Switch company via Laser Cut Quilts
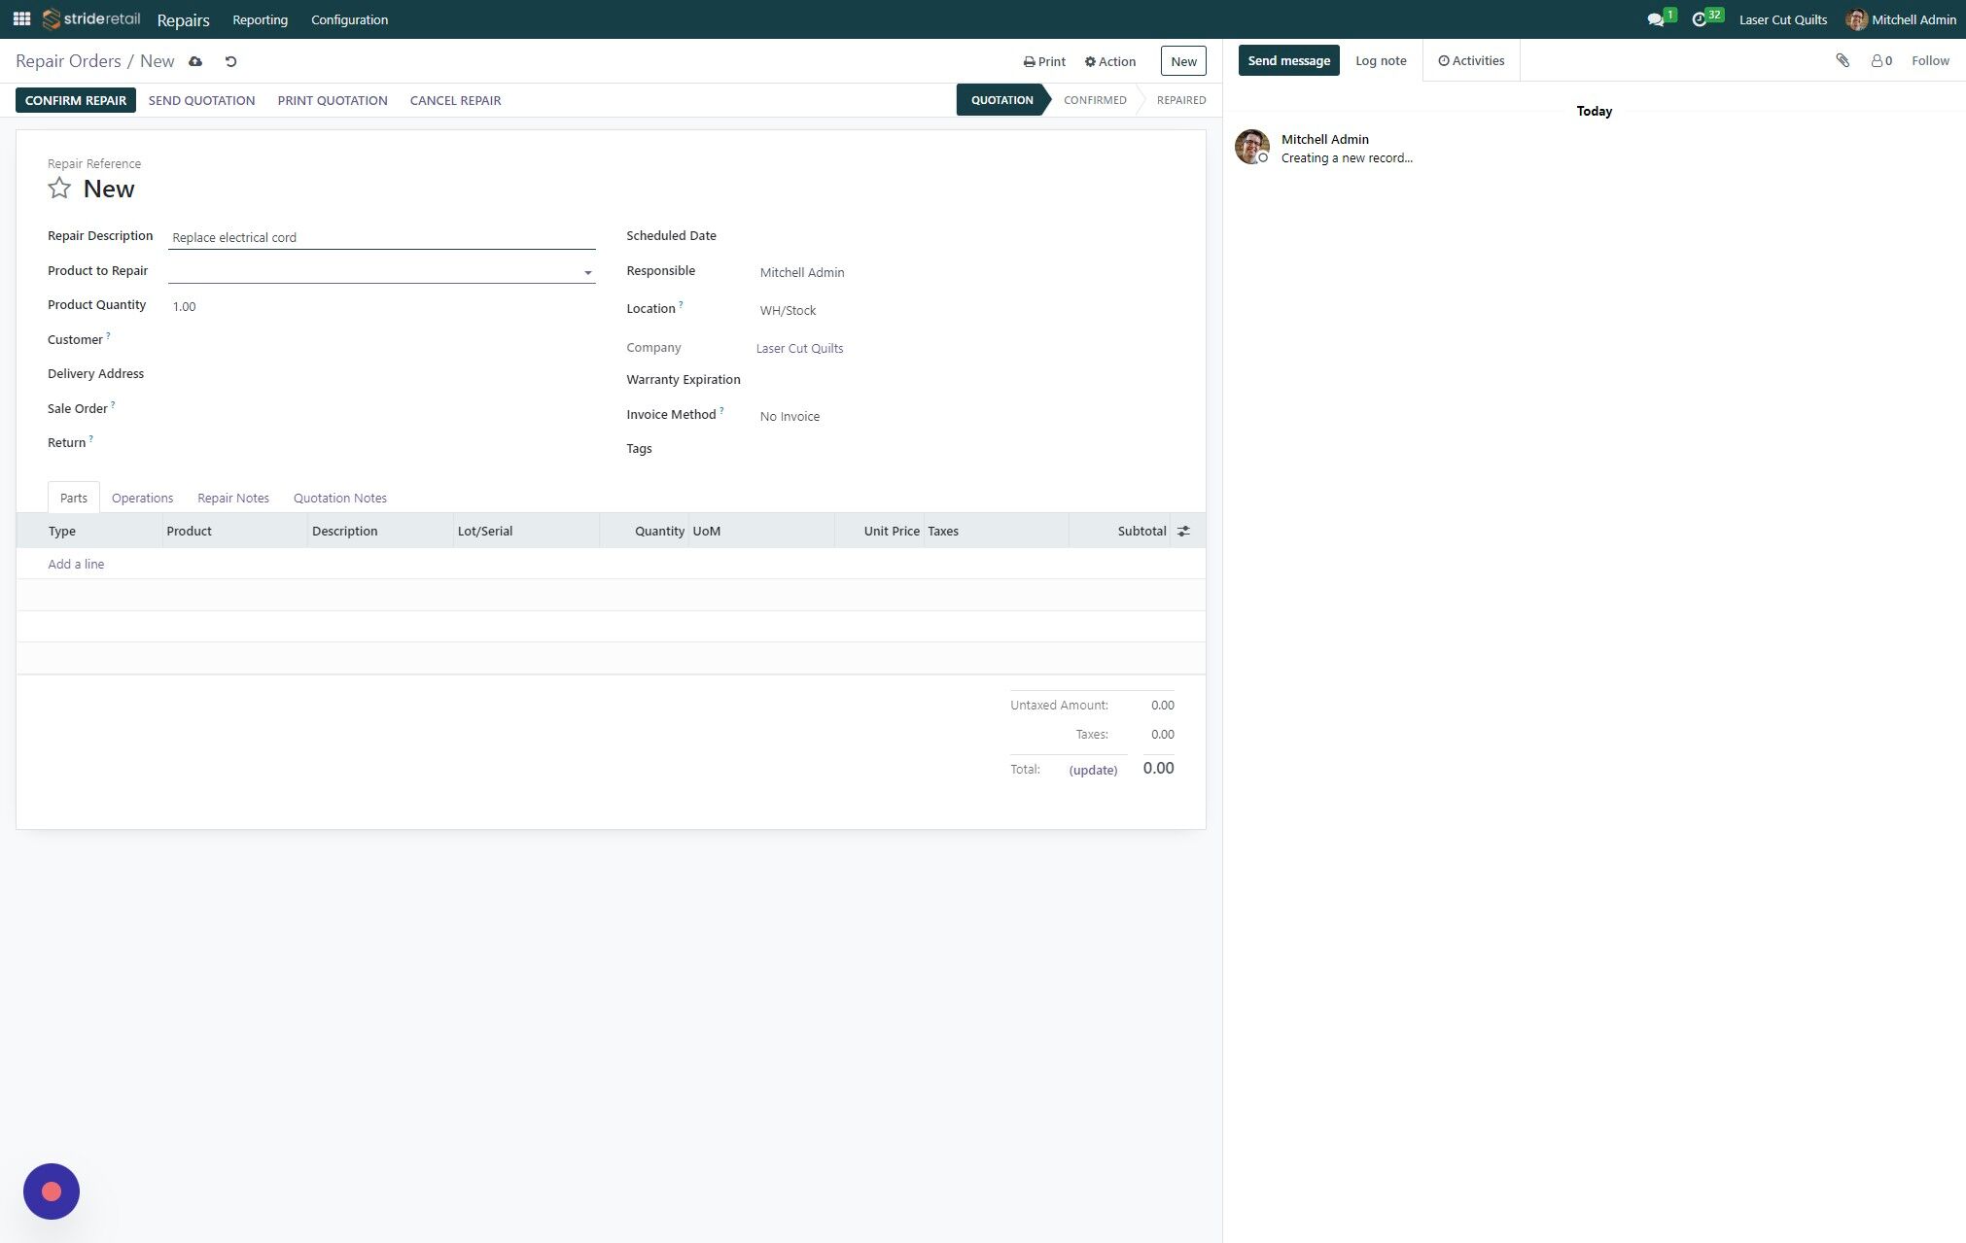 (x=1782, y=19)
